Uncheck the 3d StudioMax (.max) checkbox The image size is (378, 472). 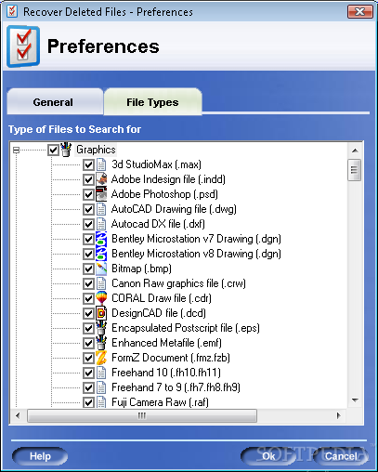tap(88, 165)
